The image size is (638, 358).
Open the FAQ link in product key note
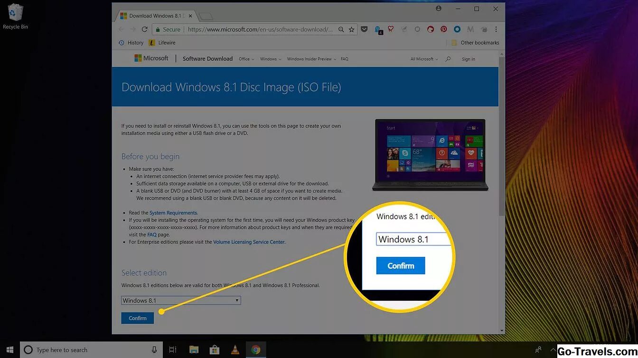[x=152, y=235]
